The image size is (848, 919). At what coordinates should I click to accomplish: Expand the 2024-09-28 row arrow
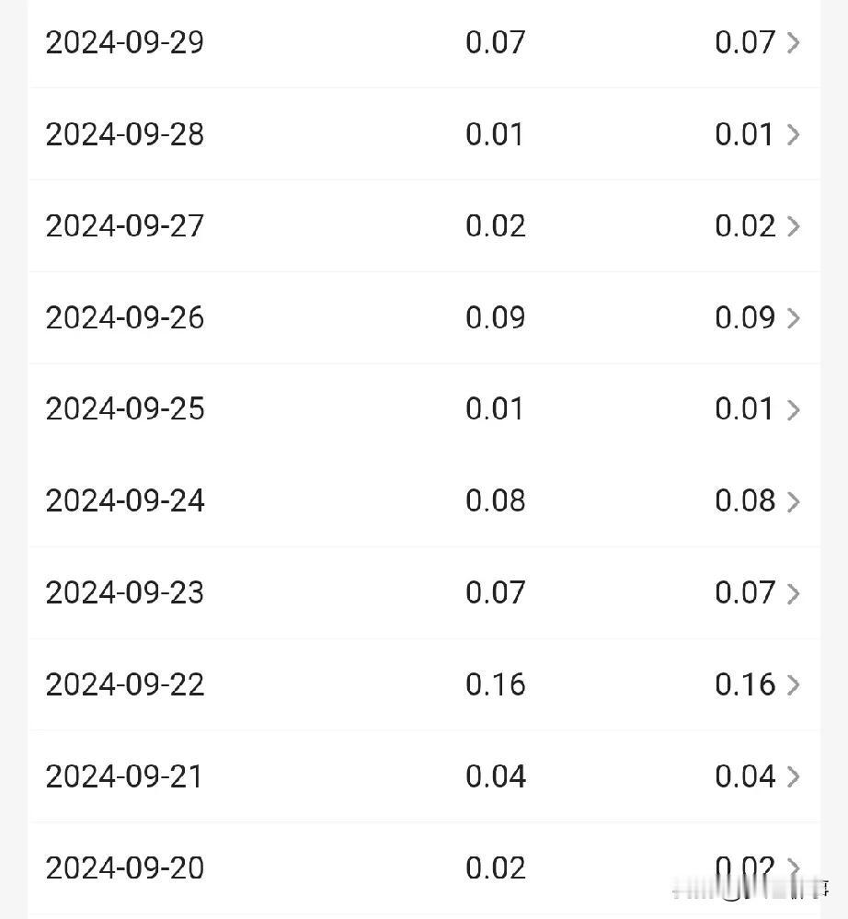pyautogui.click(x=793, y=135)
